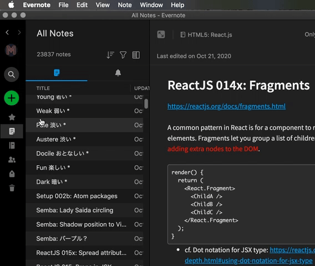The height and width of the screenshot is (266, 315).
Task: Expand the note to full screen
Action: 161,34
